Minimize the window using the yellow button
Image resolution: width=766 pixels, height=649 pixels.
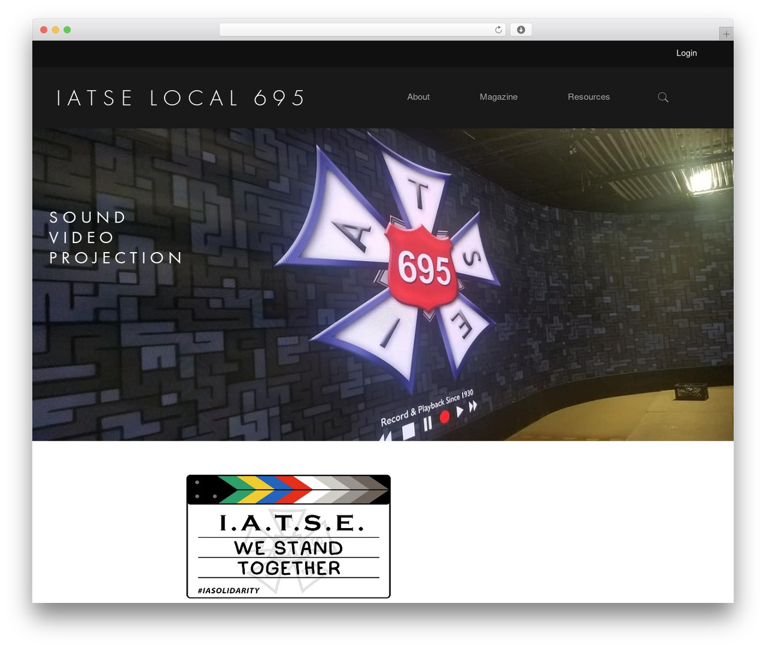click(x=56, y=30)
